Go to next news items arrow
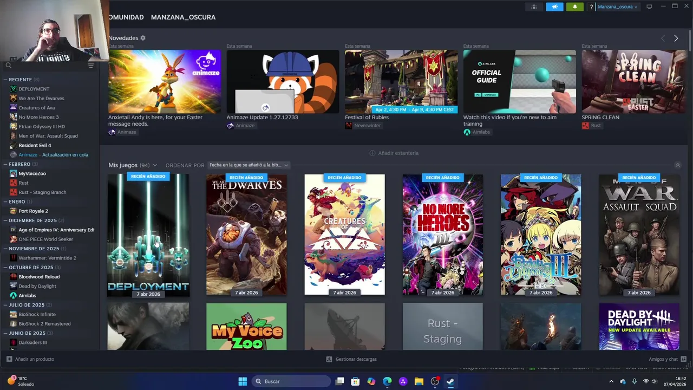 pos(676,38)
